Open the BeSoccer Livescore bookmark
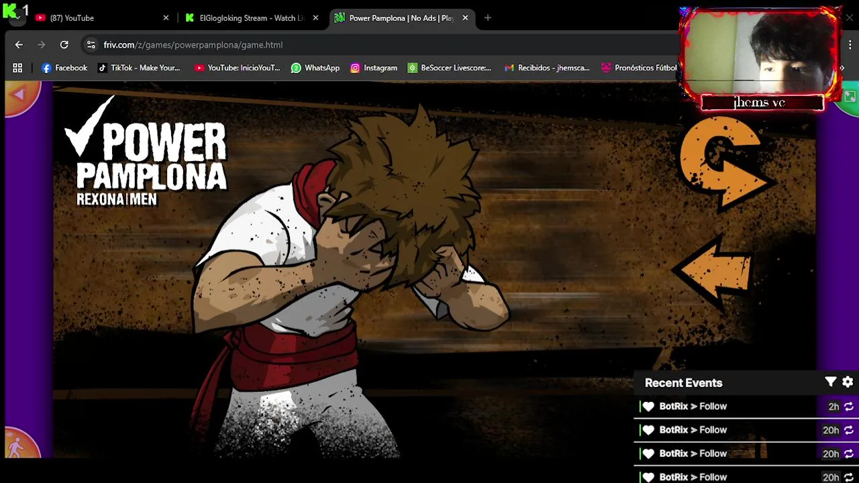The height and width of the screenshot is (483, 859). click(x=450, y=68)
